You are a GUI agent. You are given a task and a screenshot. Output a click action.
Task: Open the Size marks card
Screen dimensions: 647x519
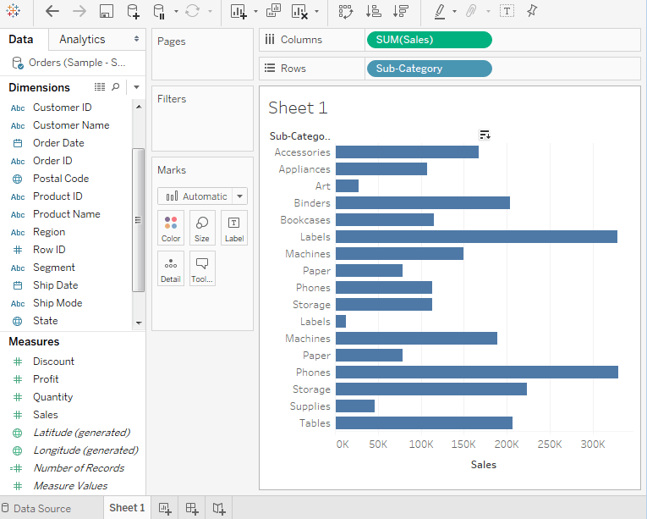click(x=202, y=228)
